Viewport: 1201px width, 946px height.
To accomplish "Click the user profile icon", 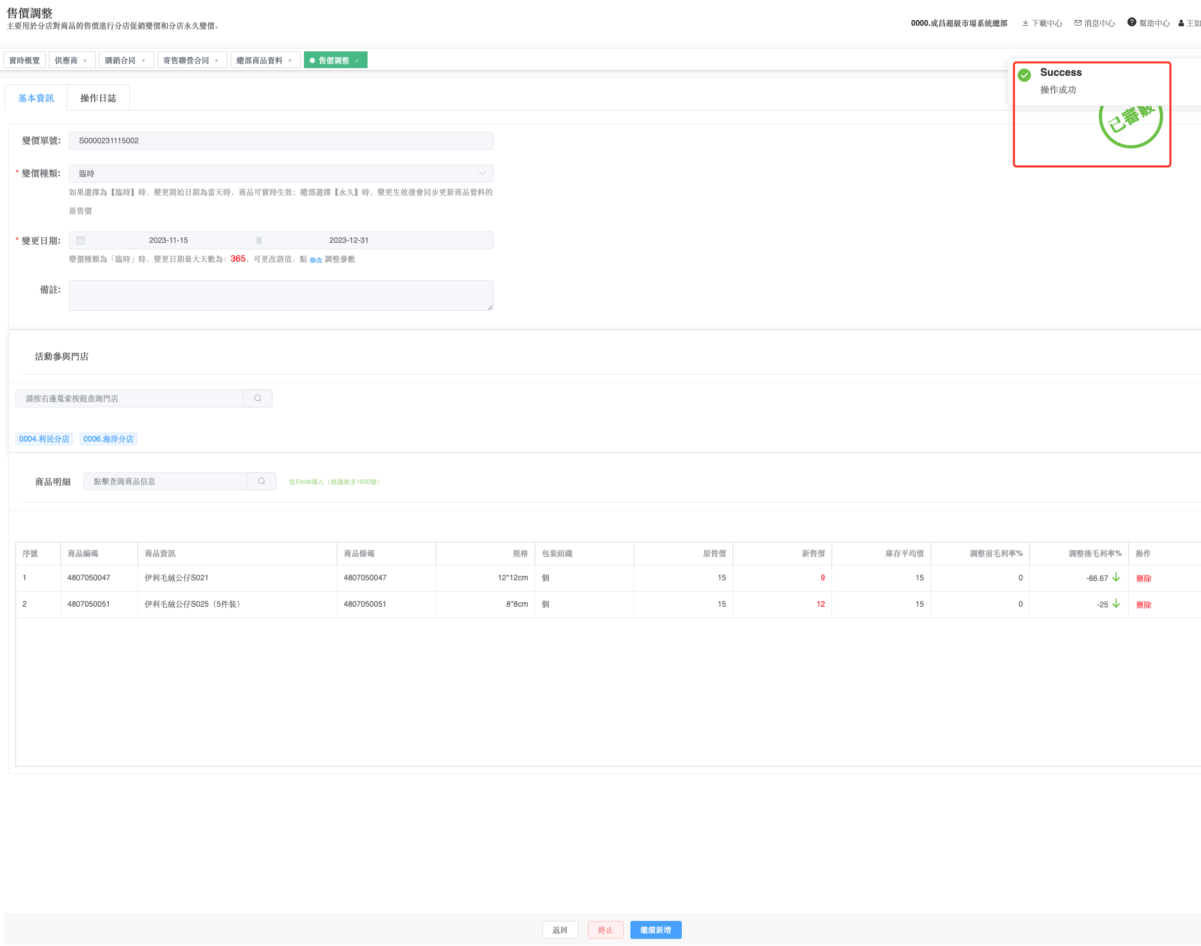I will [1181, 23].
